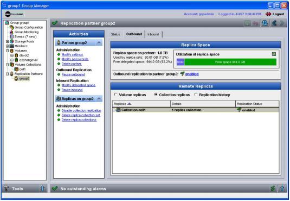Click the back arrow navigation icon
Viewport: 290px width, 201px height.
[274, 23]
